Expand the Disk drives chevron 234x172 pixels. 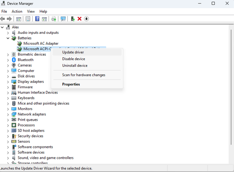click(x=8, y=76)
